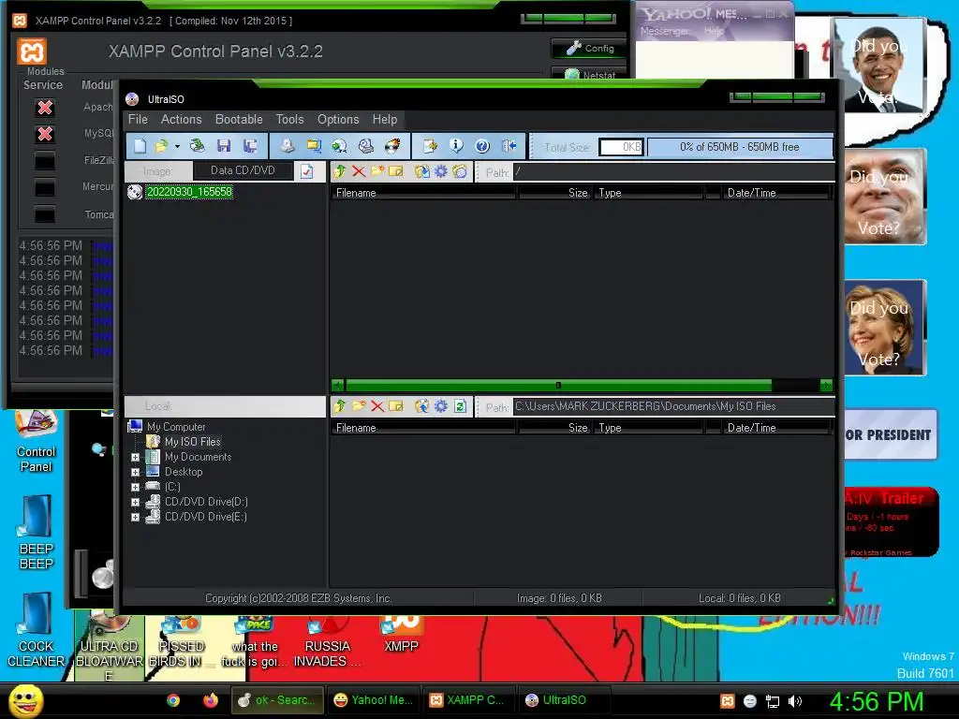The width and height of the screenshot is (959, 719).
Task: Open the File menu in UltraISO
Action: tap(138, 119)
